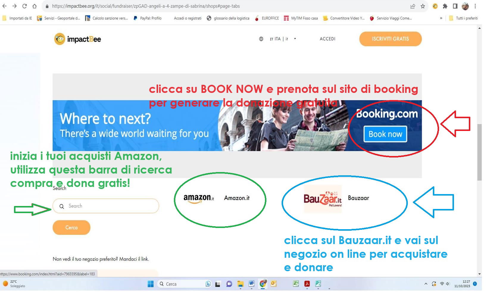
Task: Open the ITA language dropdown
Action: pos(283,39)
